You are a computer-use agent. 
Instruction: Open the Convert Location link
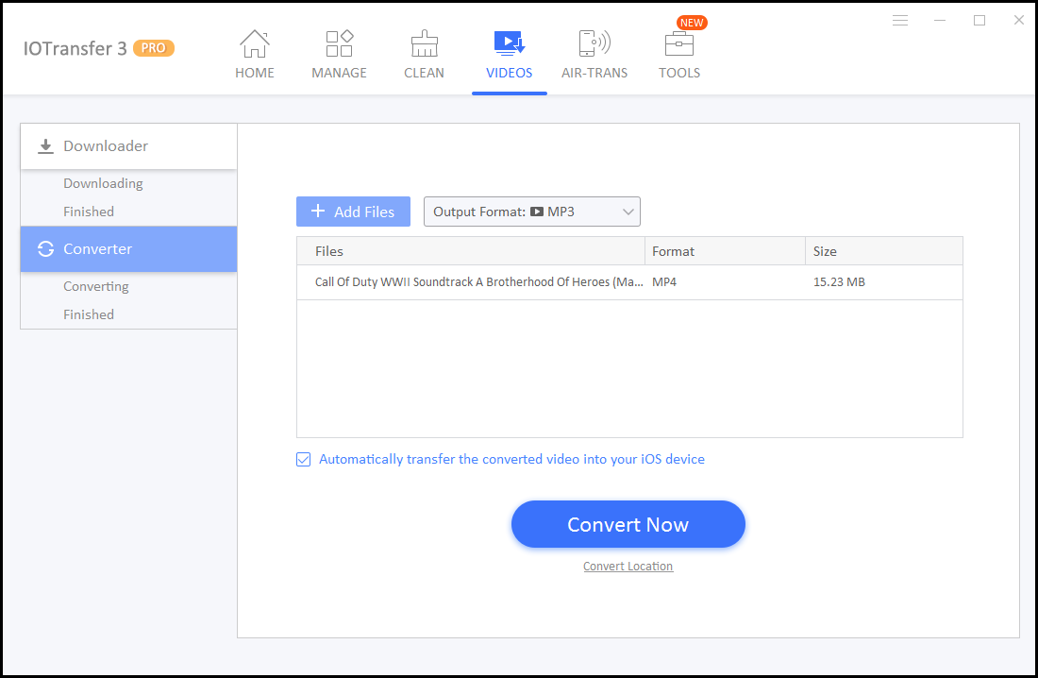pos(628,567)
